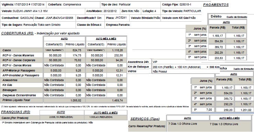Select Danos Materiais premium 174,75
Screen dimensions: 254x132
click(77, 55)
